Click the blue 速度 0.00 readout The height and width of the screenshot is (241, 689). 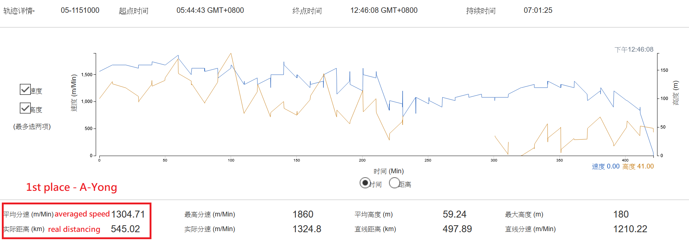605,166
